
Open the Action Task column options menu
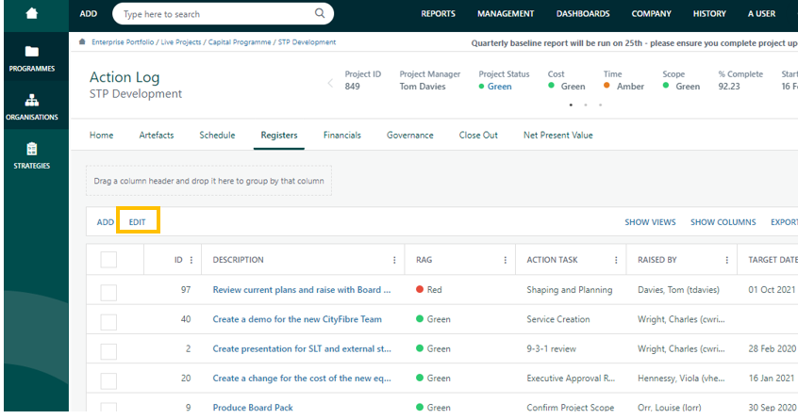616,260
